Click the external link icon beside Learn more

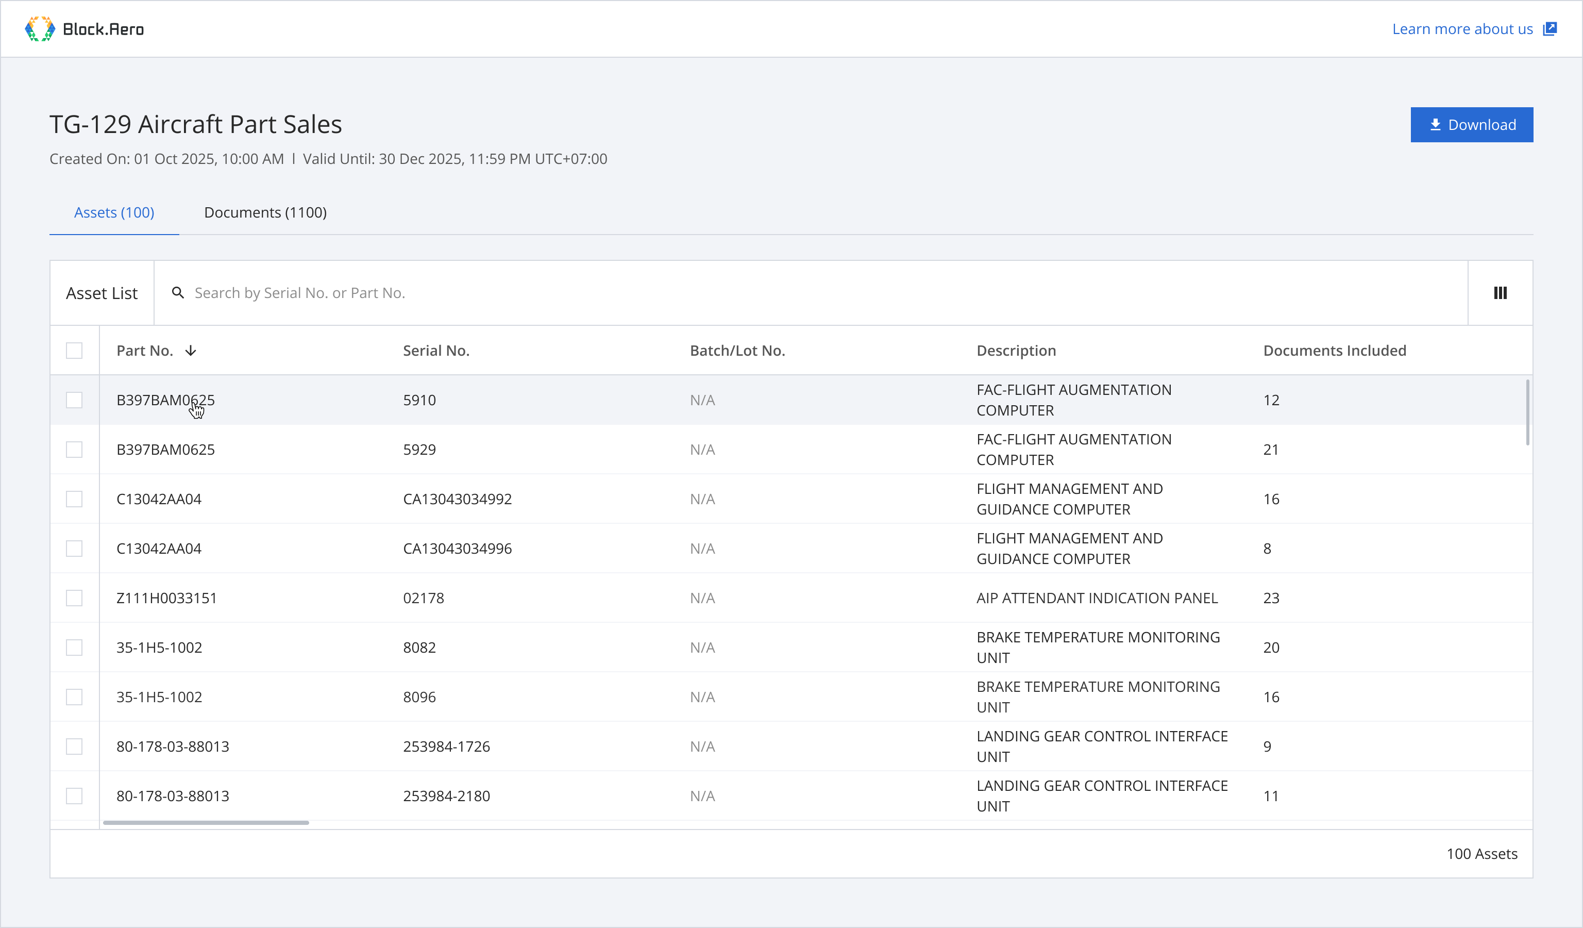tap(1550, 29)
